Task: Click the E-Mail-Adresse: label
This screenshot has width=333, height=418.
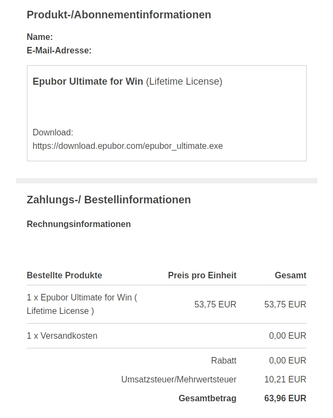Action: [59, 50]
